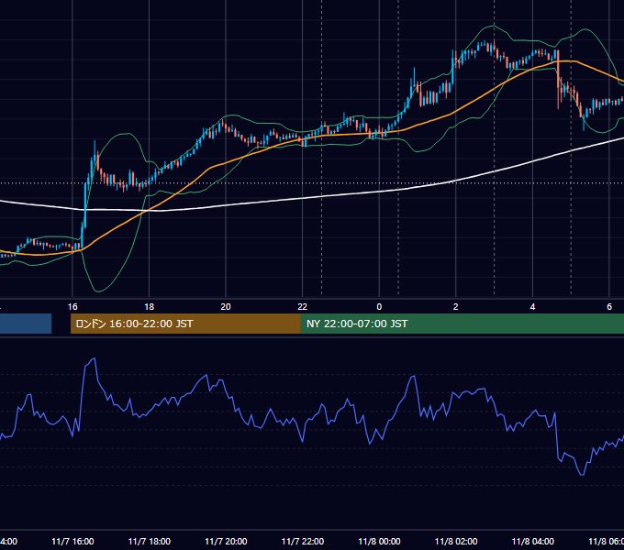Screen dimensions: 624x550
Task: Click the NY 22:00-07:00 JST session bar
Action: (x=462, y=324)
